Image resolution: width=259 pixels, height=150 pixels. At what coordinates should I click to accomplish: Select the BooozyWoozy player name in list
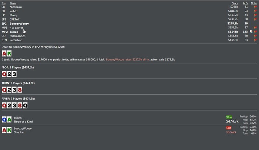[x=19, y=24]
